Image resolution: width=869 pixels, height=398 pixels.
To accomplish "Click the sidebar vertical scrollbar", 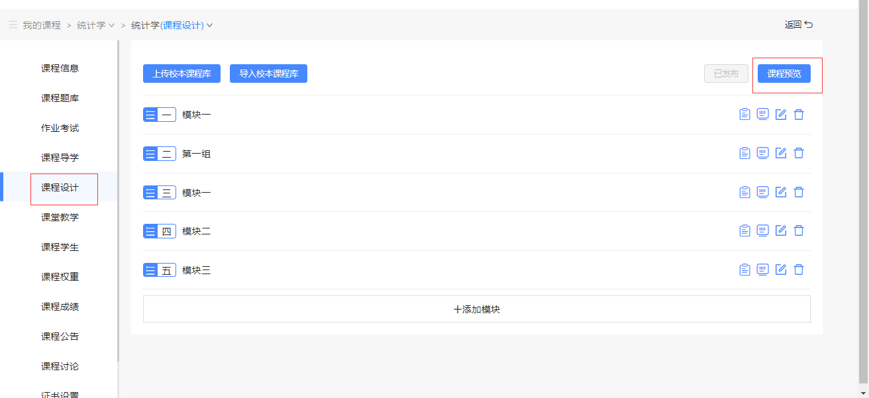I will [118, 201].
